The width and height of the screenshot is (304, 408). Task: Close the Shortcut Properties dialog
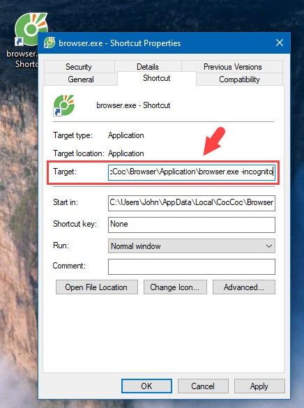[x=280, y=43]
